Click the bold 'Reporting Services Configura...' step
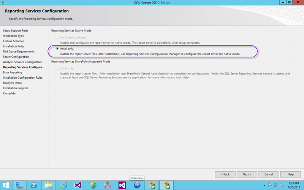The width and height of the screenshot is (304, 190). 24,67
